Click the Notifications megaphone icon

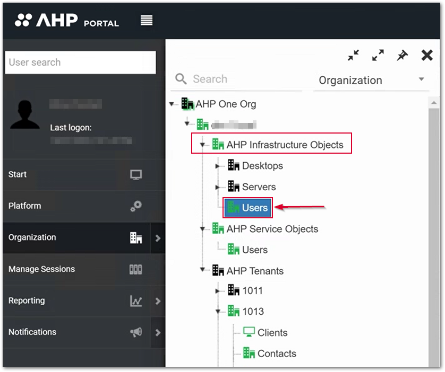click(136, 332)
